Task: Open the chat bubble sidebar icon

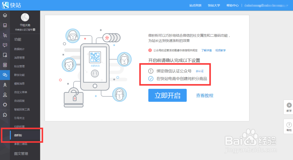Action: (5, 45)
